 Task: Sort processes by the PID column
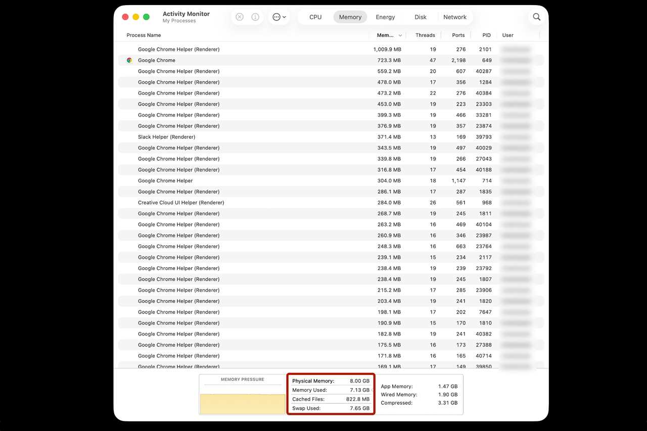click(486, 35)
